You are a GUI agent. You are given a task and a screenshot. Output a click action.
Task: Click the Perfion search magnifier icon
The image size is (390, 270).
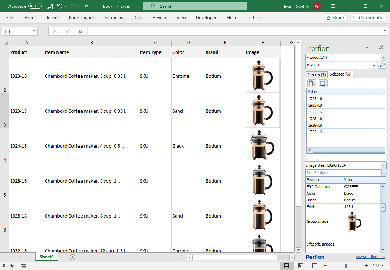click(382, 65)
